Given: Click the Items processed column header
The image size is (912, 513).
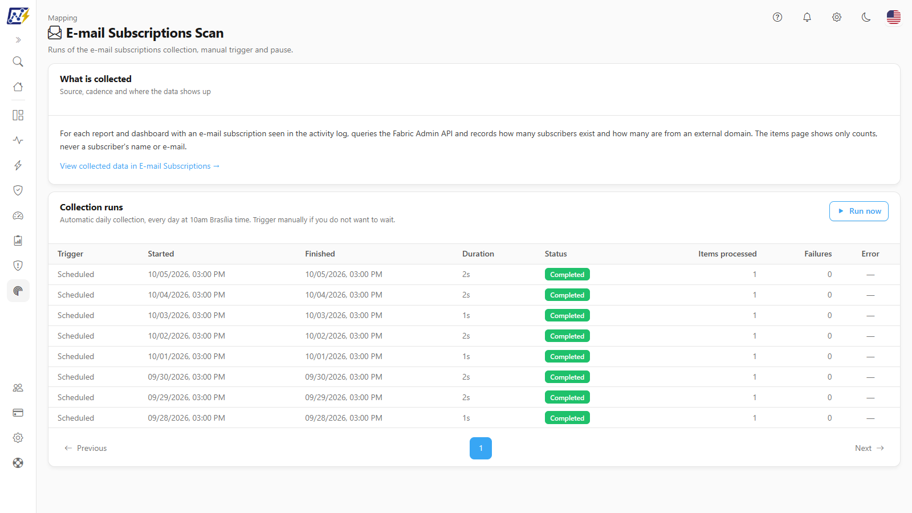Looking at the screenshot, I should click(727, 254).
